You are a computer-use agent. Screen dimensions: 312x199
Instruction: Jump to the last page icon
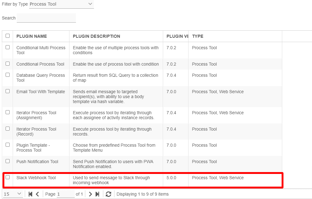(x=97, y=194)
